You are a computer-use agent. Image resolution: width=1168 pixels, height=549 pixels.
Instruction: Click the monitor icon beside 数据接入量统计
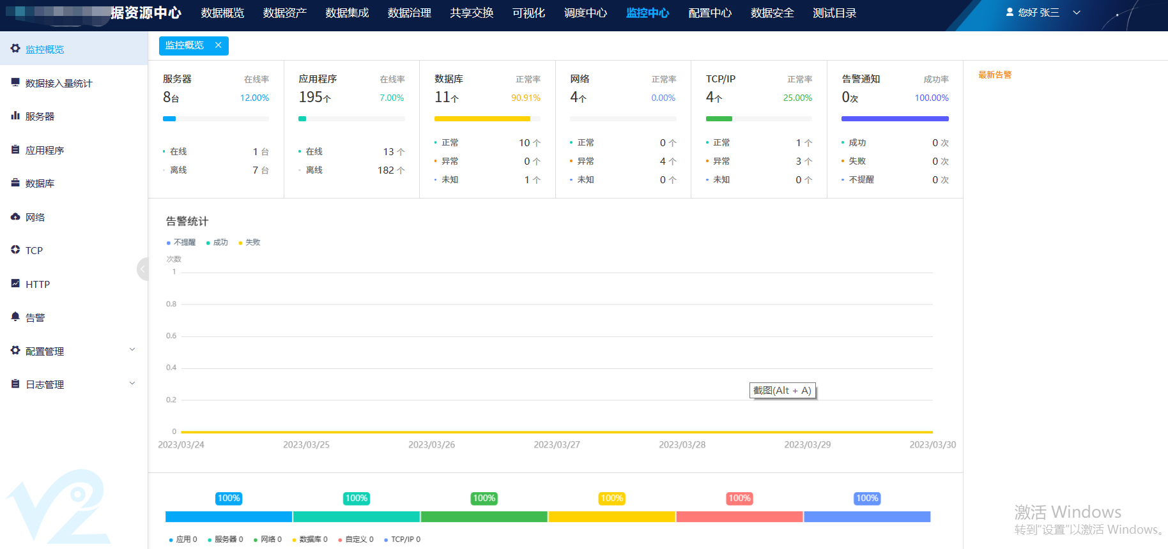(x=15, y=82)
